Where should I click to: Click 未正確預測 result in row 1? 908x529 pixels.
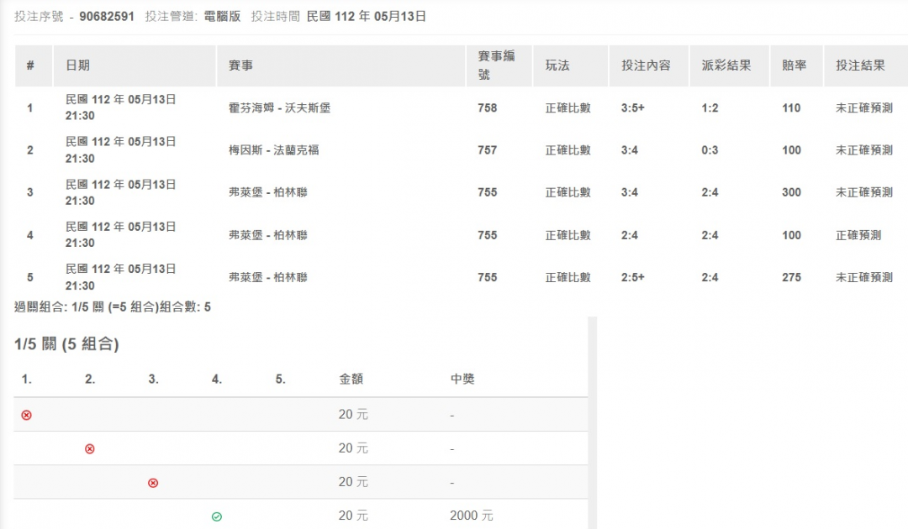(864, 108)
